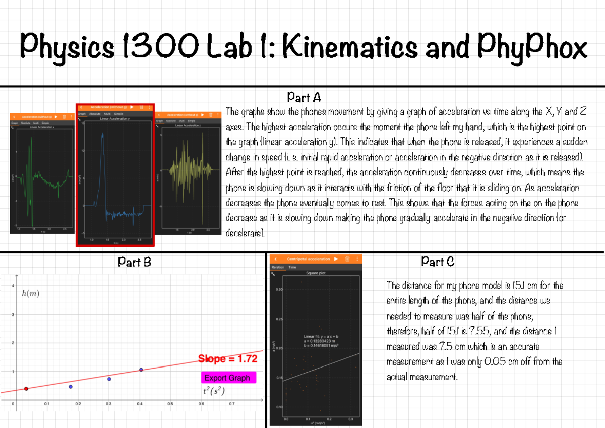Tap the delete data trash icon in Centripetal acceleration
Screen dimensions: 605x428
[347, 259]
